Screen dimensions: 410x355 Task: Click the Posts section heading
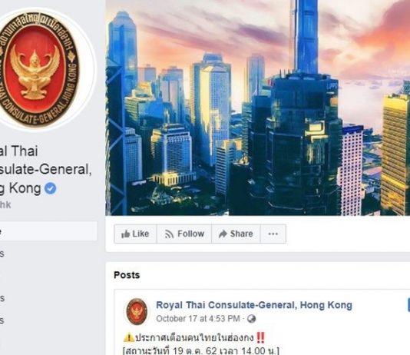pos(127,275)
